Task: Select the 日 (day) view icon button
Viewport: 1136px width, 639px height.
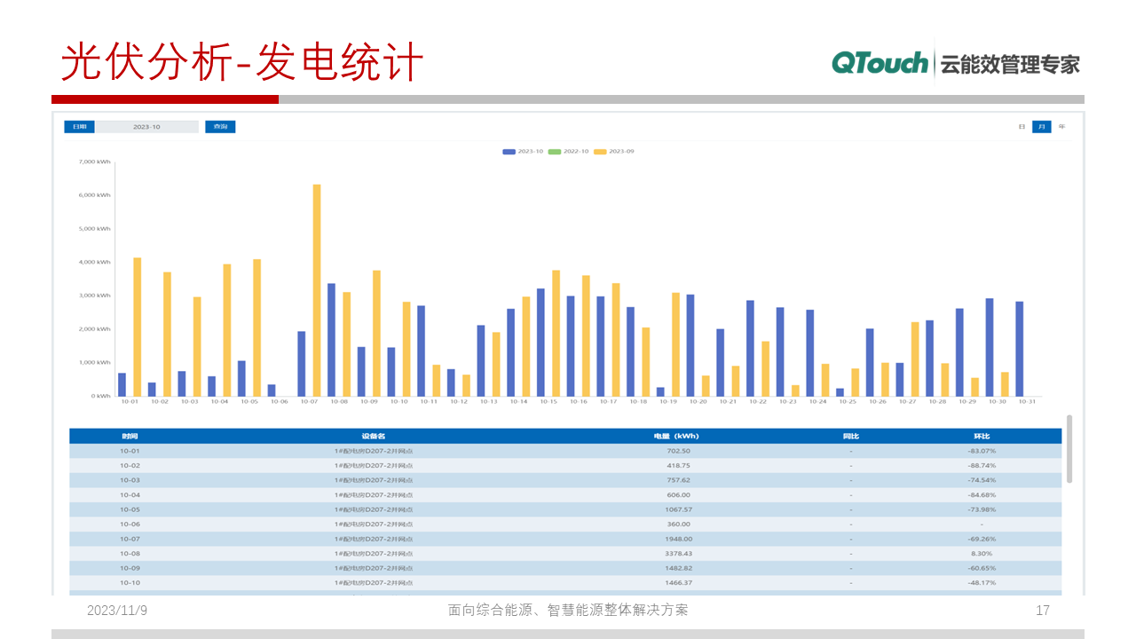Action: pos(1022,126)
